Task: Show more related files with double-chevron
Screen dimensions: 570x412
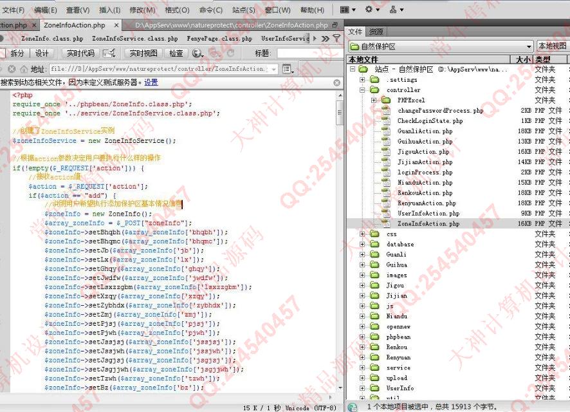Action: click(326, 38)
